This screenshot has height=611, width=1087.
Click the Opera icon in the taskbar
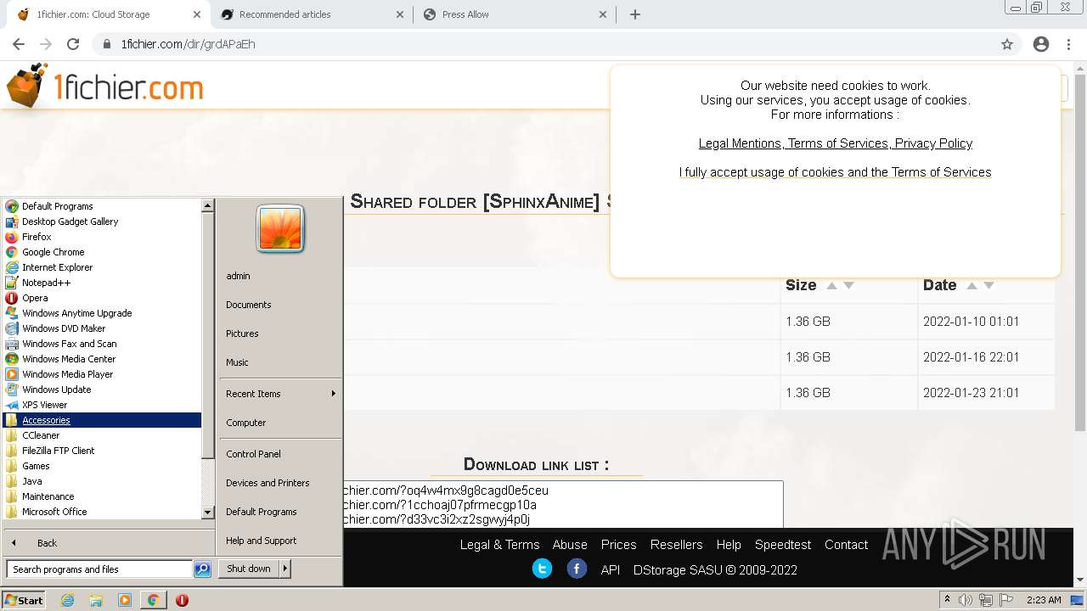tap(182, 600)
